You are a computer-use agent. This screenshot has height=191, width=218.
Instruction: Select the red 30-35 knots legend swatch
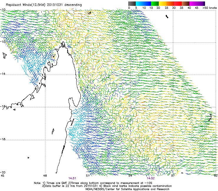click(x=178, y=4)
